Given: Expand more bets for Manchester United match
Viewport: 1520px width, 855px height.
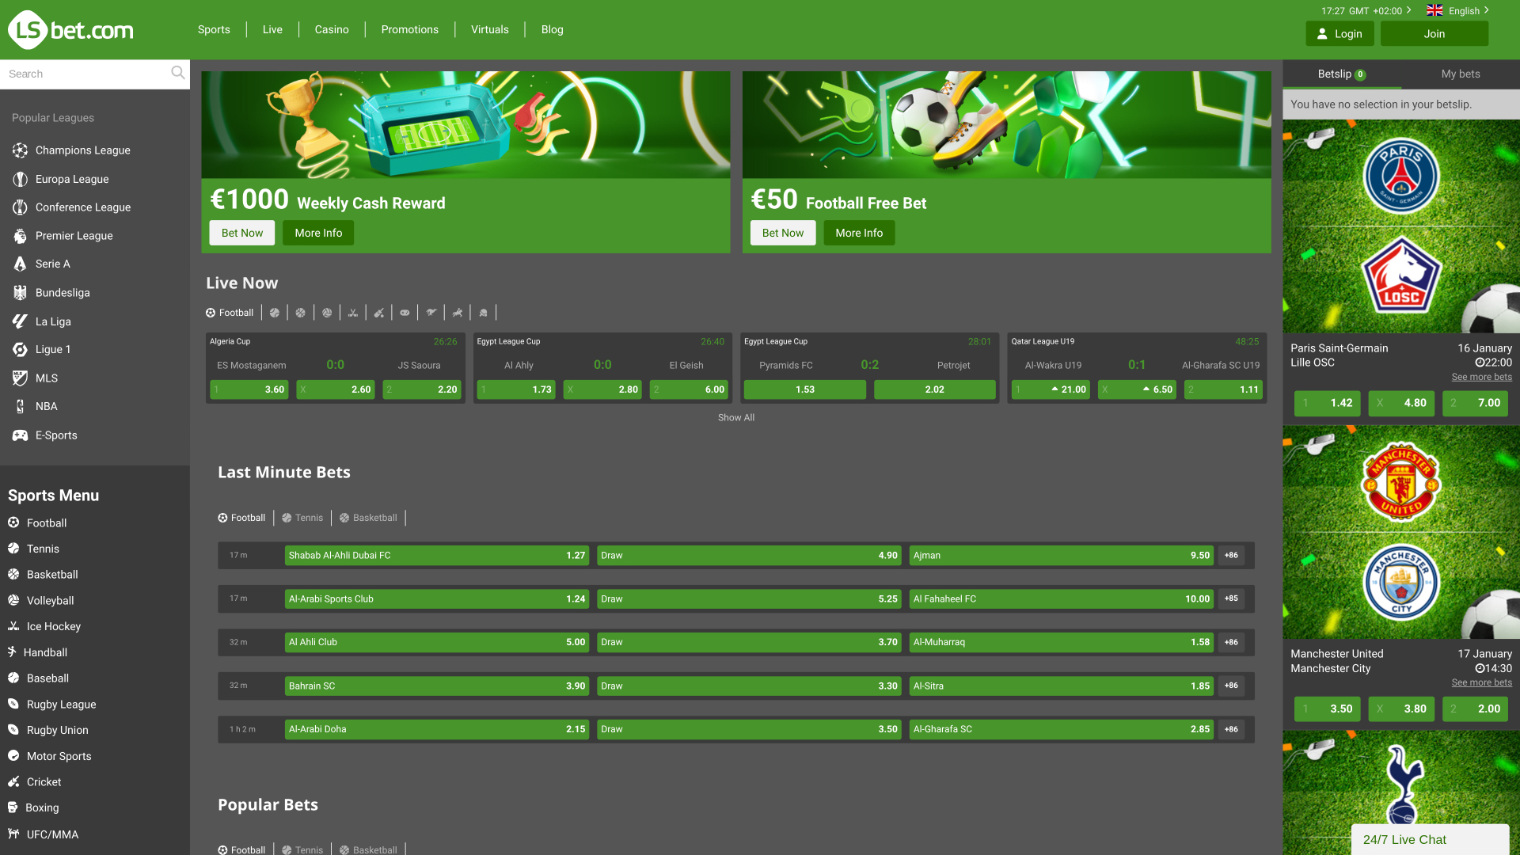Looking at the screenshot, I should click(1481, 682).
